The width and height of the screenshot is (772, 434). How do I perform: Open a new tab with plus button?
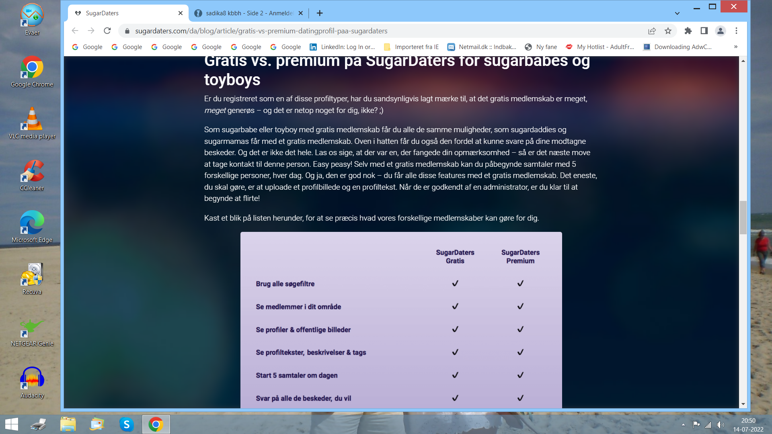320,13
